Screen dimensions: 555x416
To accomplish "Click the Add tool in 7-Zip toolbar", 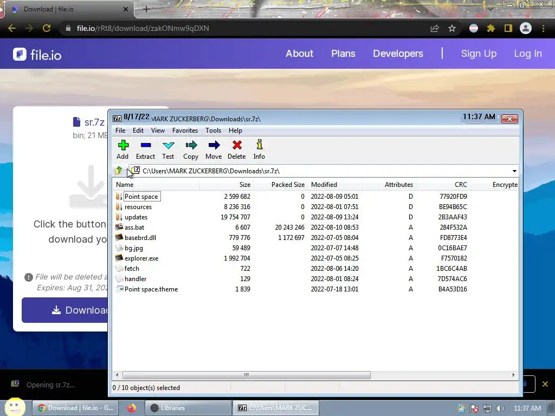I will pos(123,149).
